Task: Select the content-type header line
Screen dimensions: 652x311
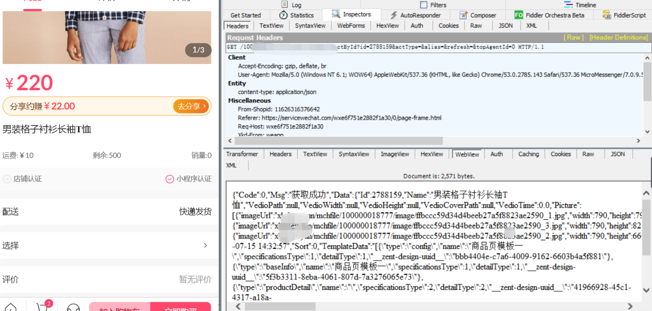Action: tap(277, 92)
